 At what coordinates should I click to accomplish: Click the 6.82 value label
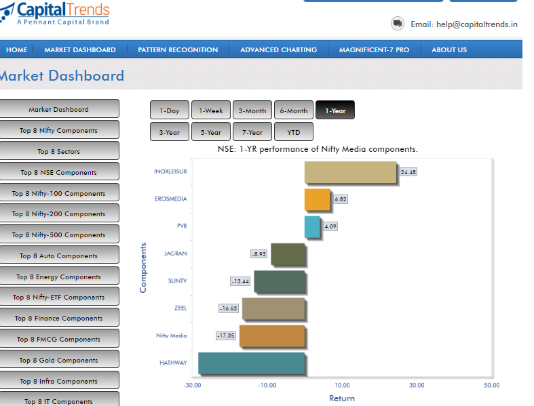coord(340,199)
